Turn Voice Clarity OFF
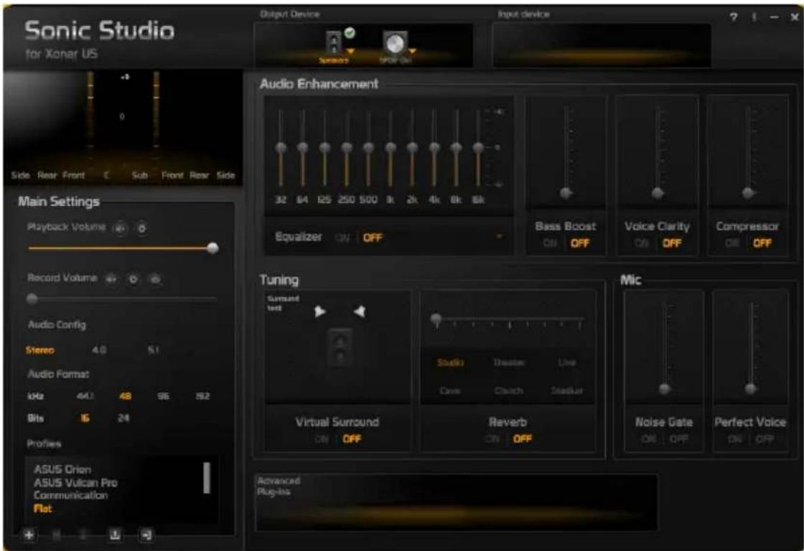 [x=672, y=243]
